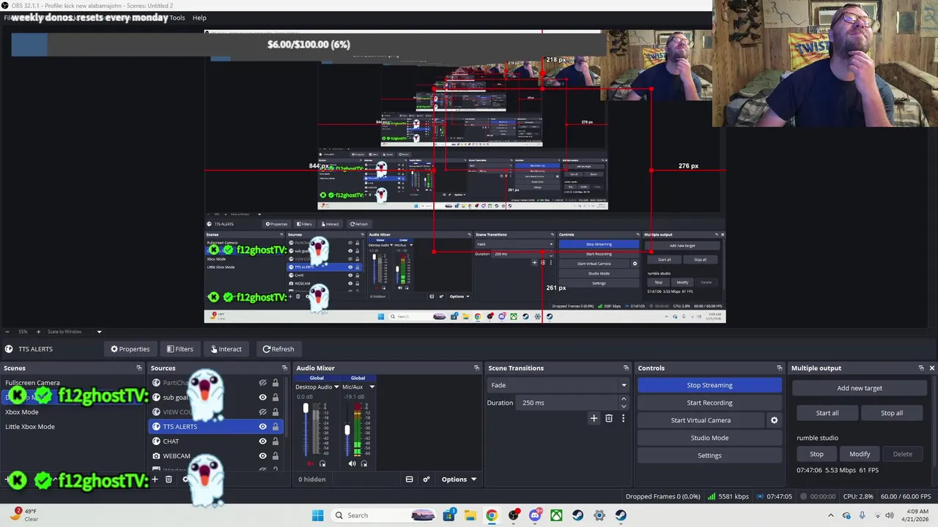Screen dimensions: 938x527
Task: Open the Tools menu
Action: click(x=177, y=18)
